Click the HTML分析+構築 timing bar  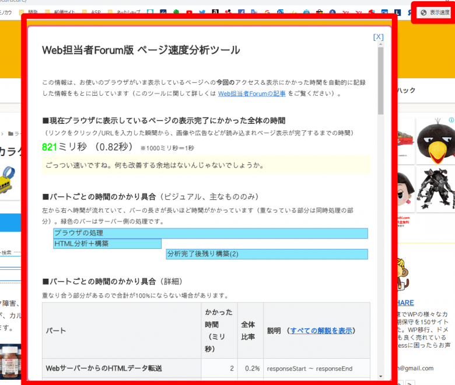point(107,244)
